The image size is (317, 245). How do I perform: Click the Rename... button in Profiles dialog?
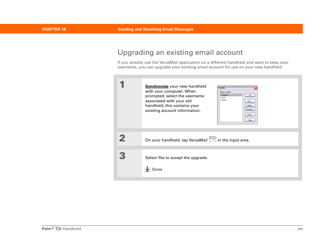pyautogui.click(x=250, y=109)
